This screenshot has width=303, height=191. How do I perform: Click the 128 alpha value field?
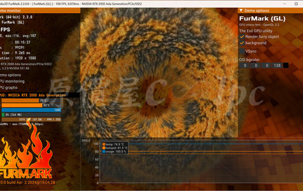(277, 65)
